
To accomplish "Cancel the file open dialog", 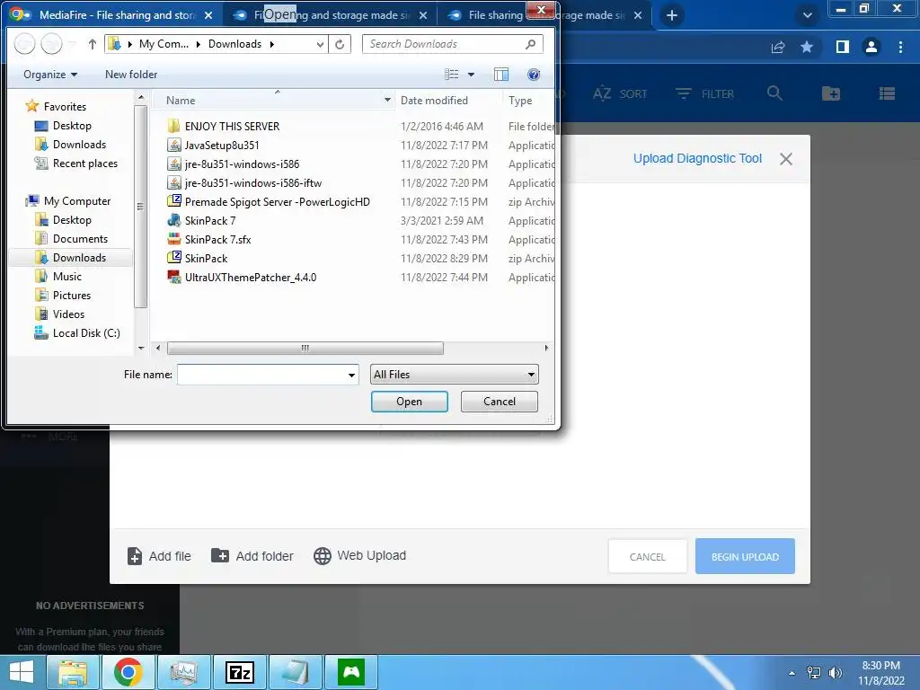I will (x=500, y=402).
